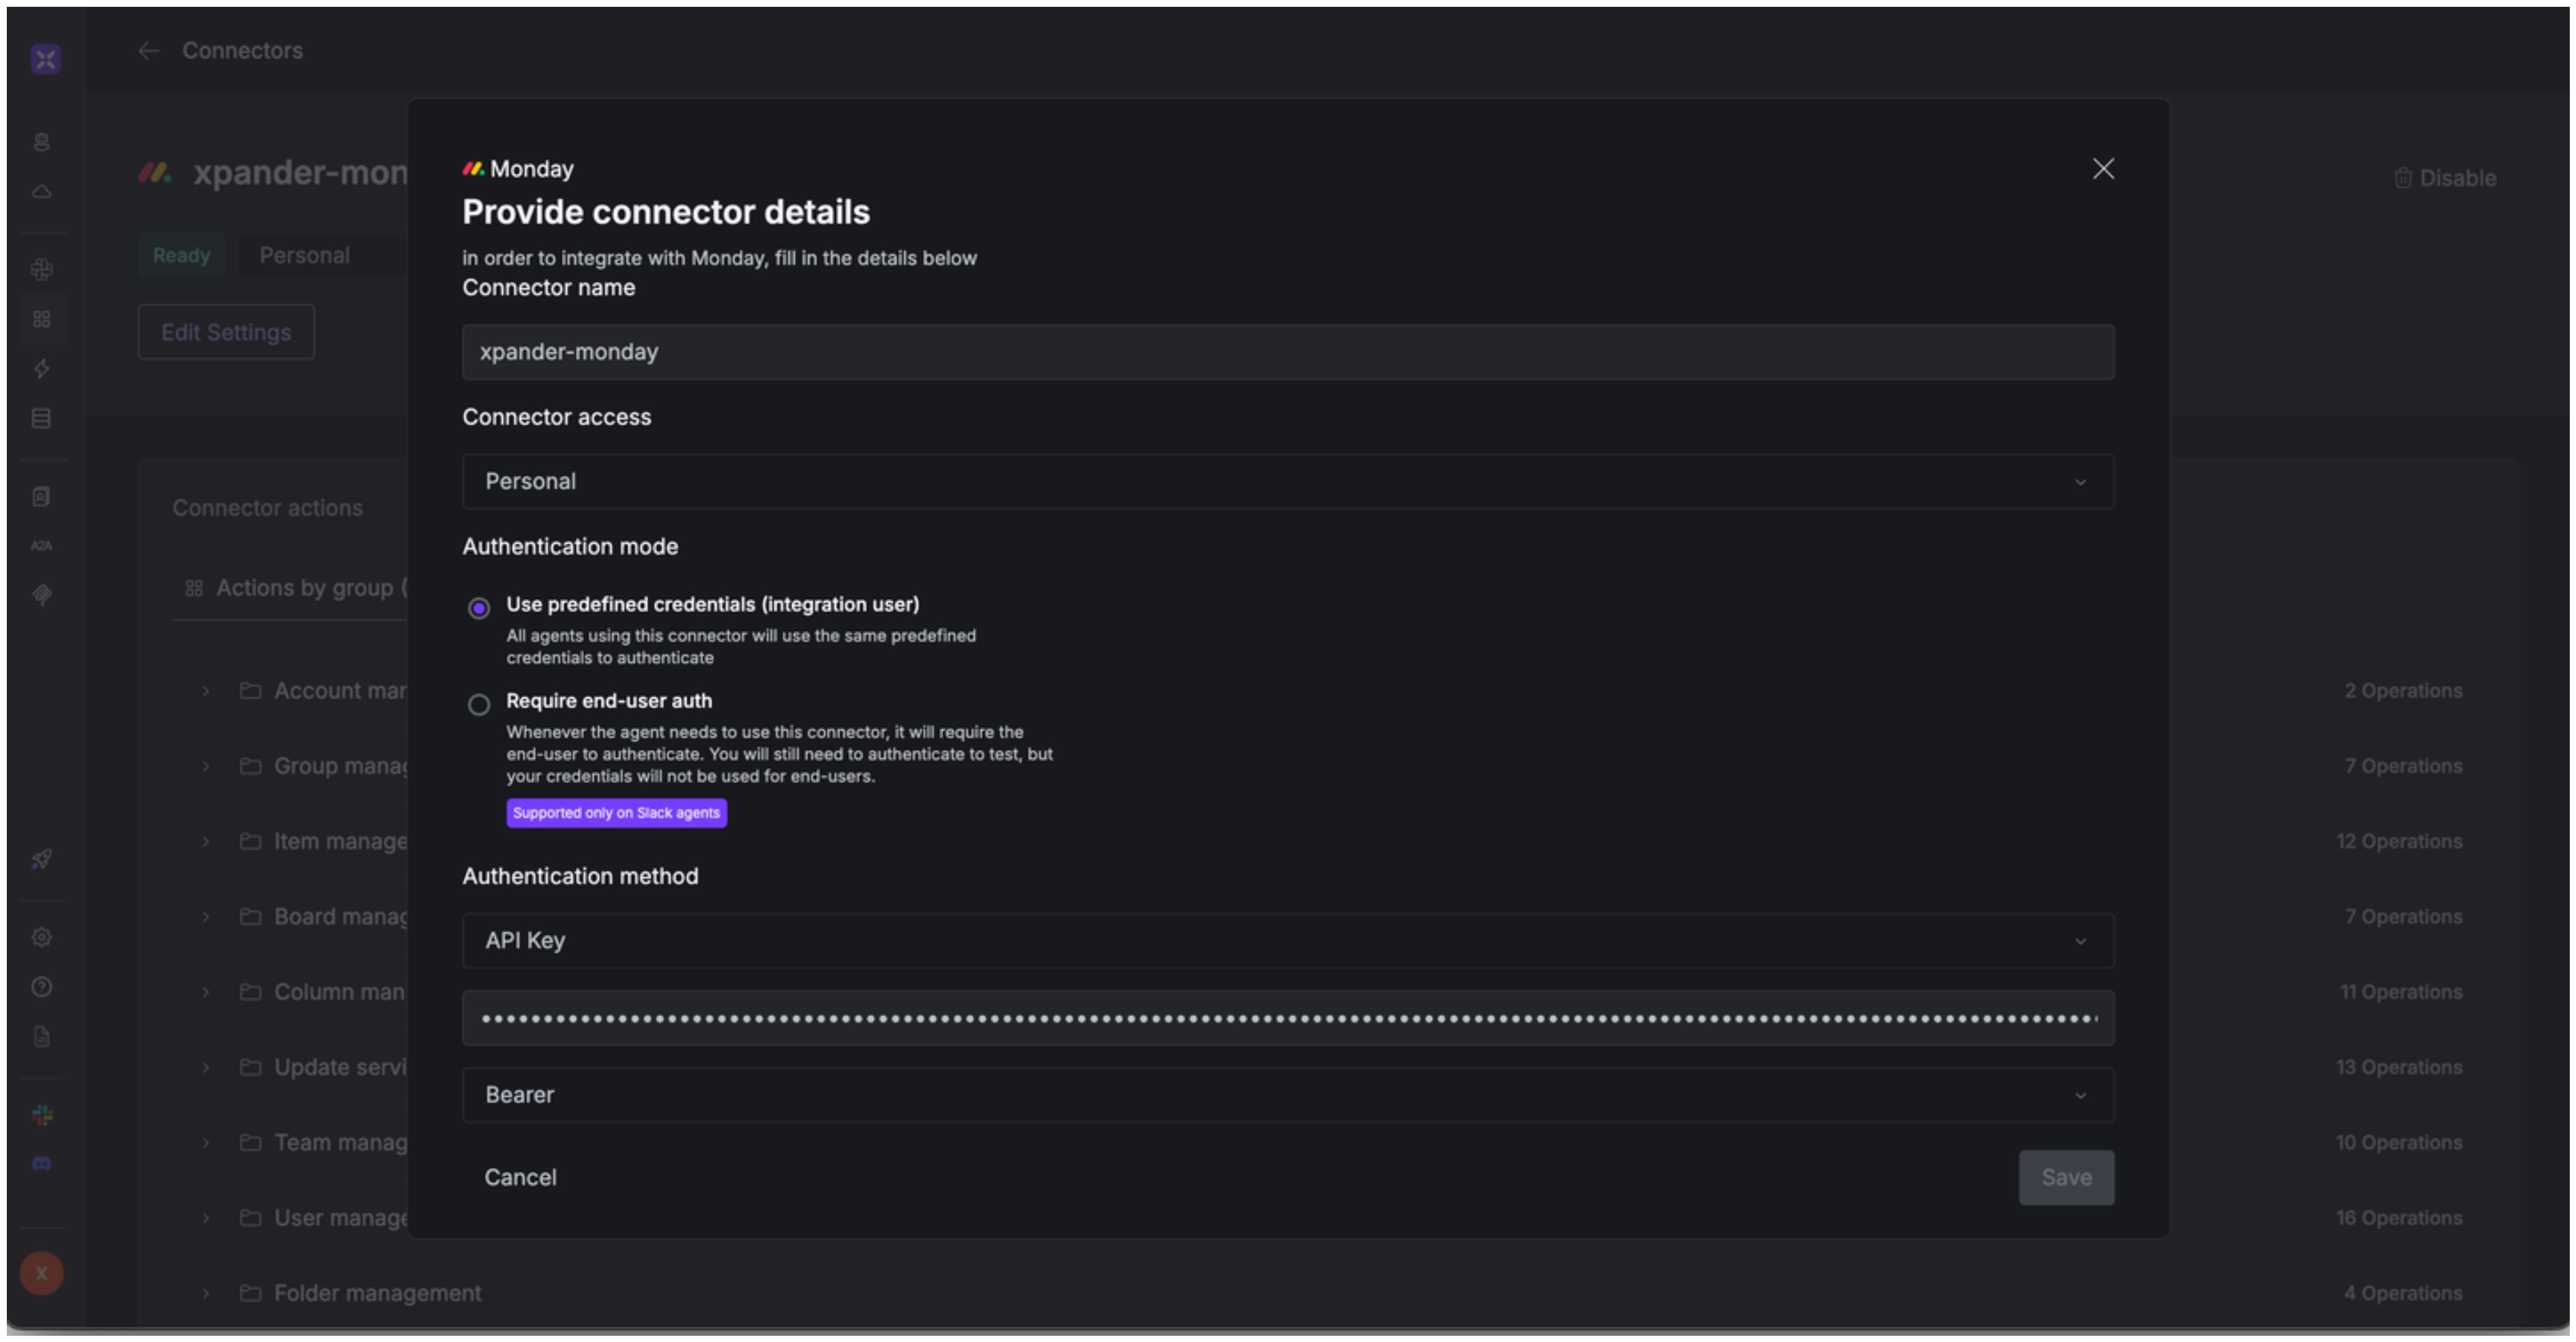The height and width of the screenshot is (1342, 2576).
Task: Click the help question mark icon
Action: (41, 987)
